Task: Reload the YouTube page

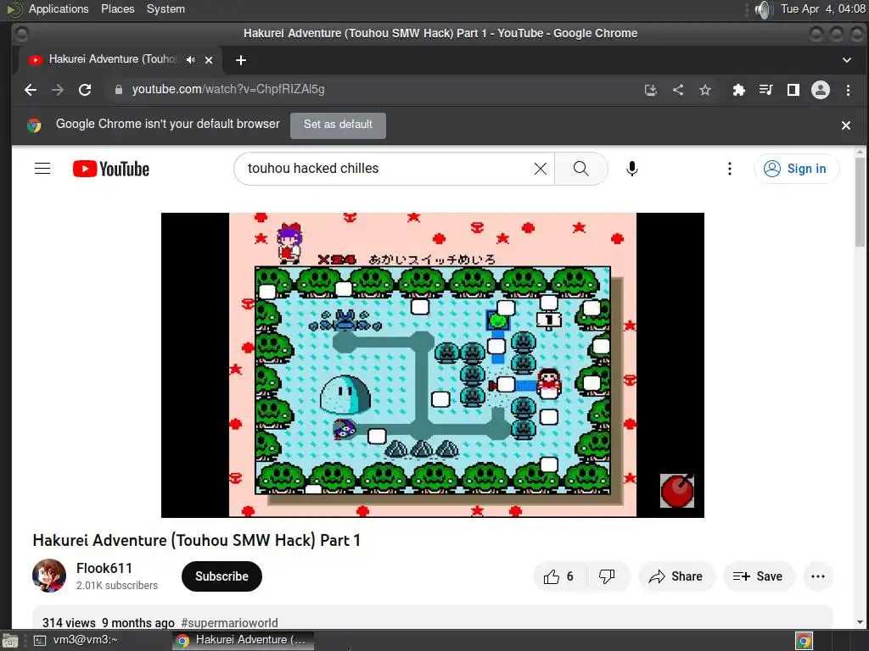Action: [85, 90]
